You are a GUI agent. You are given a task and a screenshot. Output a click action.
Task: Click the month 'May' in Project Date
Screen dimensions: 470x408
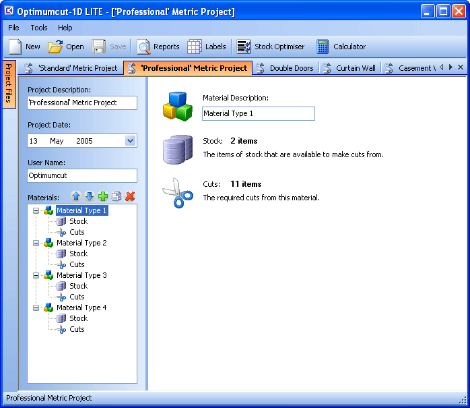tap(57, 141)
